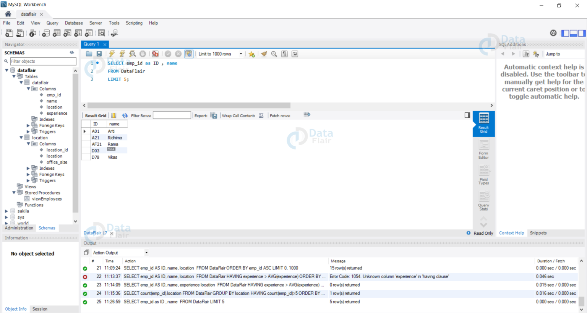Switch to the Snippets tab
The width and height of the screenshot is (587, 313).
(538, 233)
